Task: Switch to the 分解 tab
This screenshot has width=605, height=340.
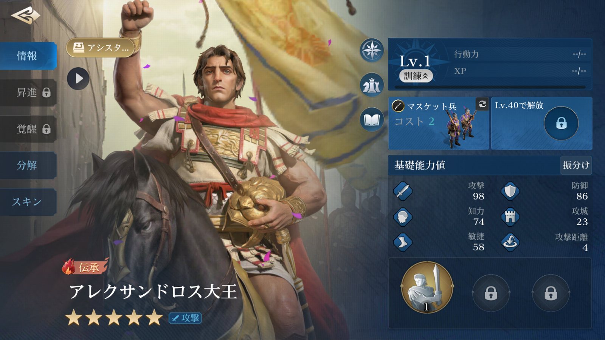Action: tap(28, 165)
